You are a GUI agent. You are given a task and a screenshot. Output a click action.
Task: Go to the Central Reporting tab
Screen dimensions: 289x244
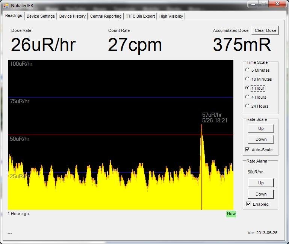pos(106,16)
